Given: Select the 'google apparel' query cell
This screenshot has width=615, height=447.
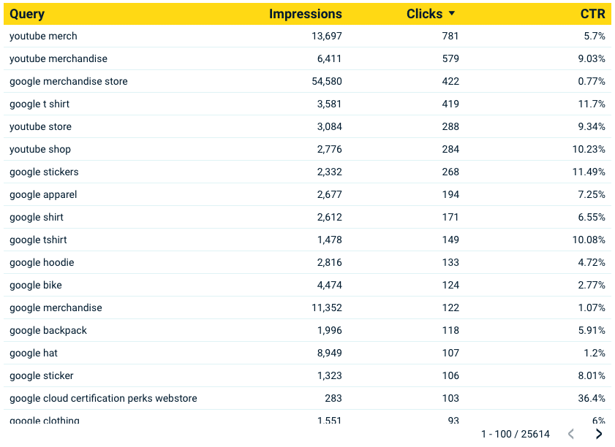Looking at the screenshot, I should 43,195.
